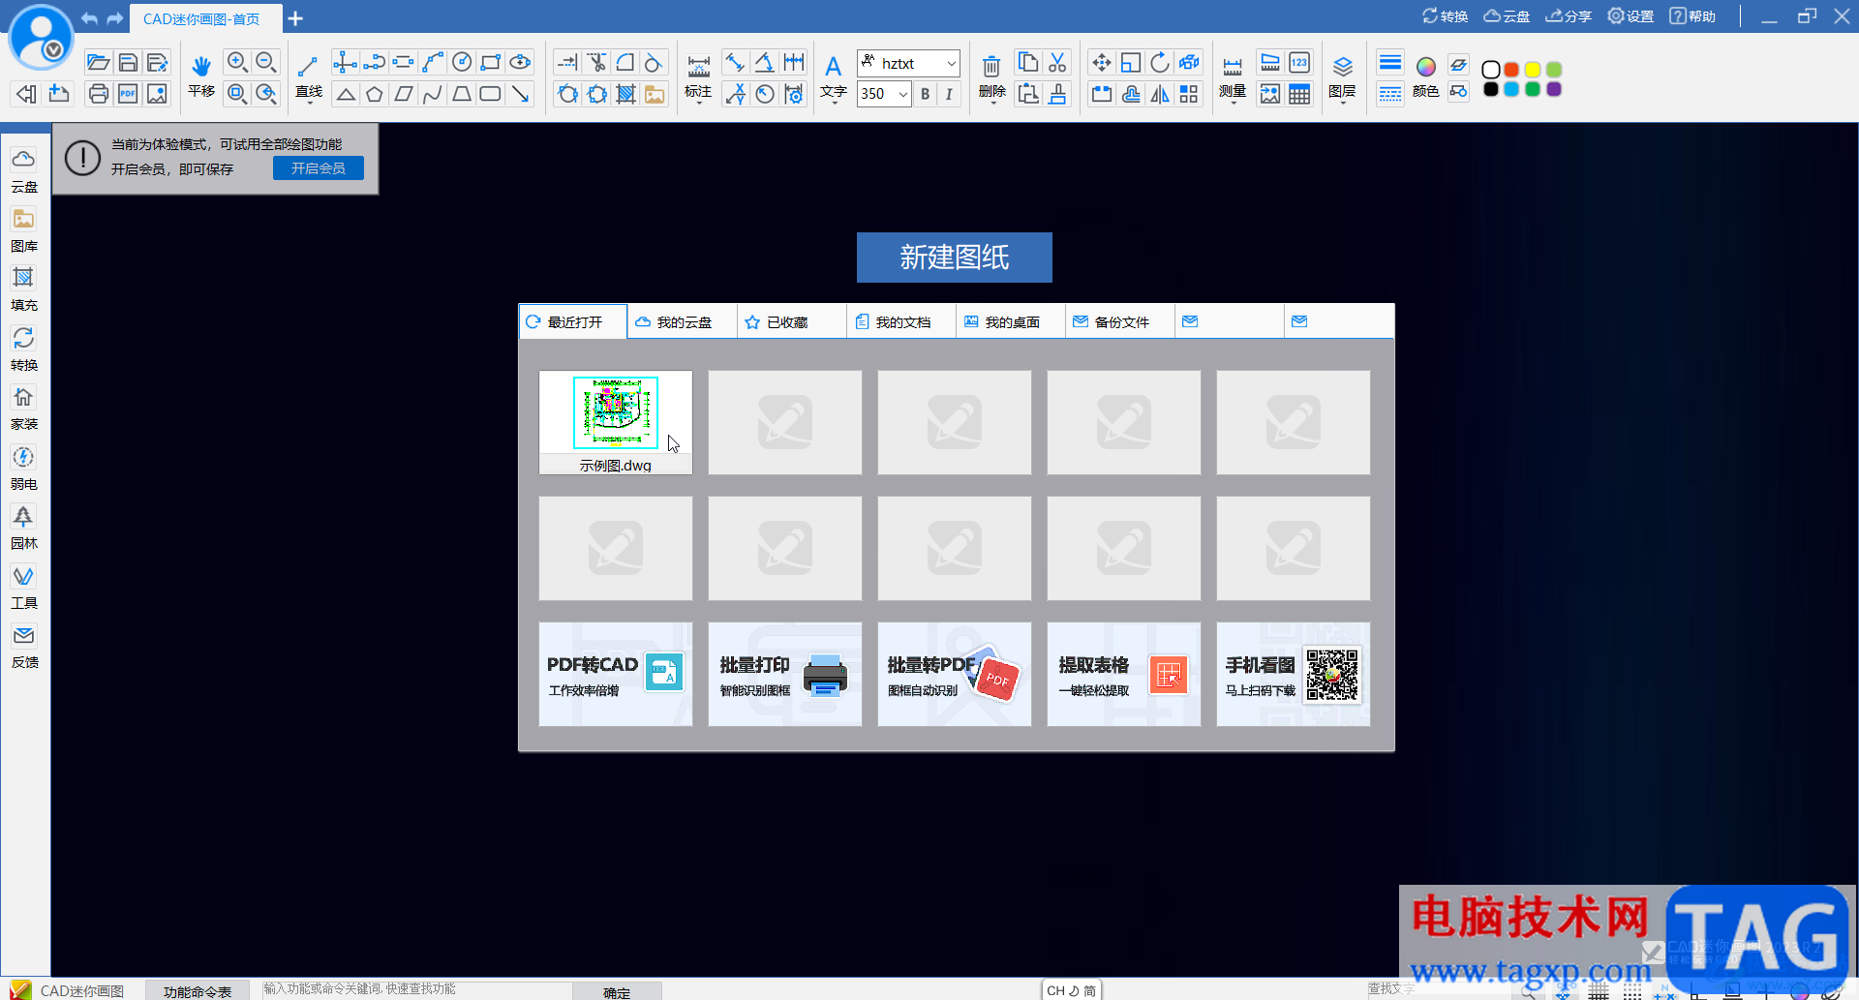The height and width of the screenshot is (1000, 1859).
Task: Open the 示例图.dwg thumbnail
Action: 616,422
